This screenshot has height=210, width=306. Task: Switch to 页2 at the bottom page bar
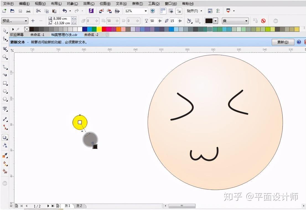79,206
